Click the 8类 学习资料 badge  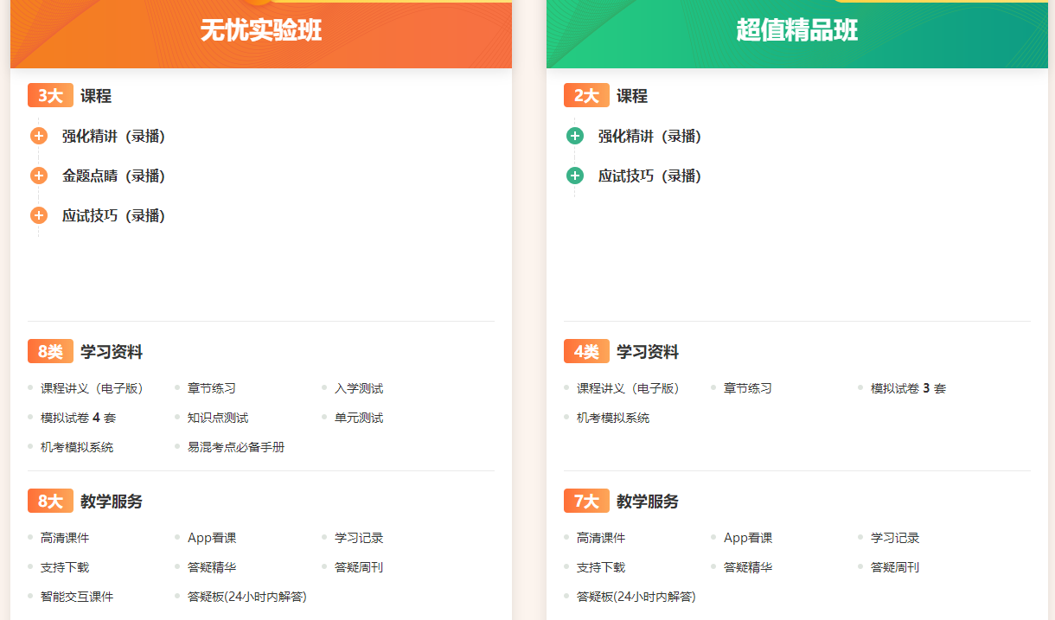coord(50,352)
